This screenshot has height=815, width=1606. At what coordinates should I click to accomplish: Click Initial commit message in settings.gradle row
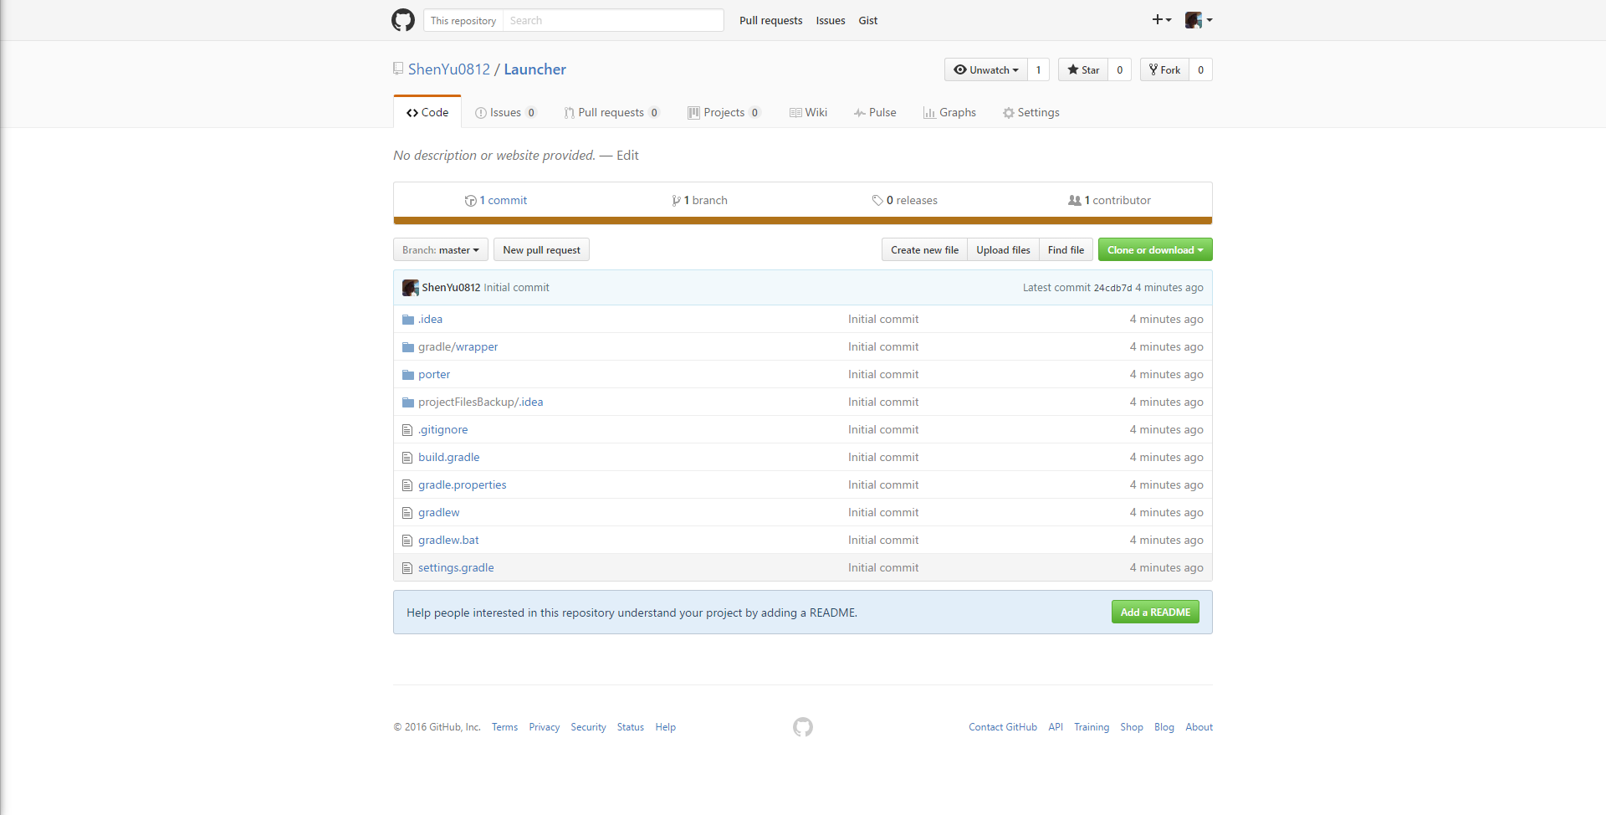point(883,567)
